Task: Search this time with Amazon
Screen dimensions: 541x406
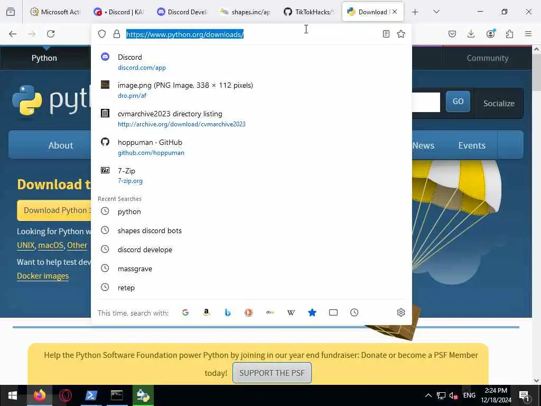Action: coord(207,312)
